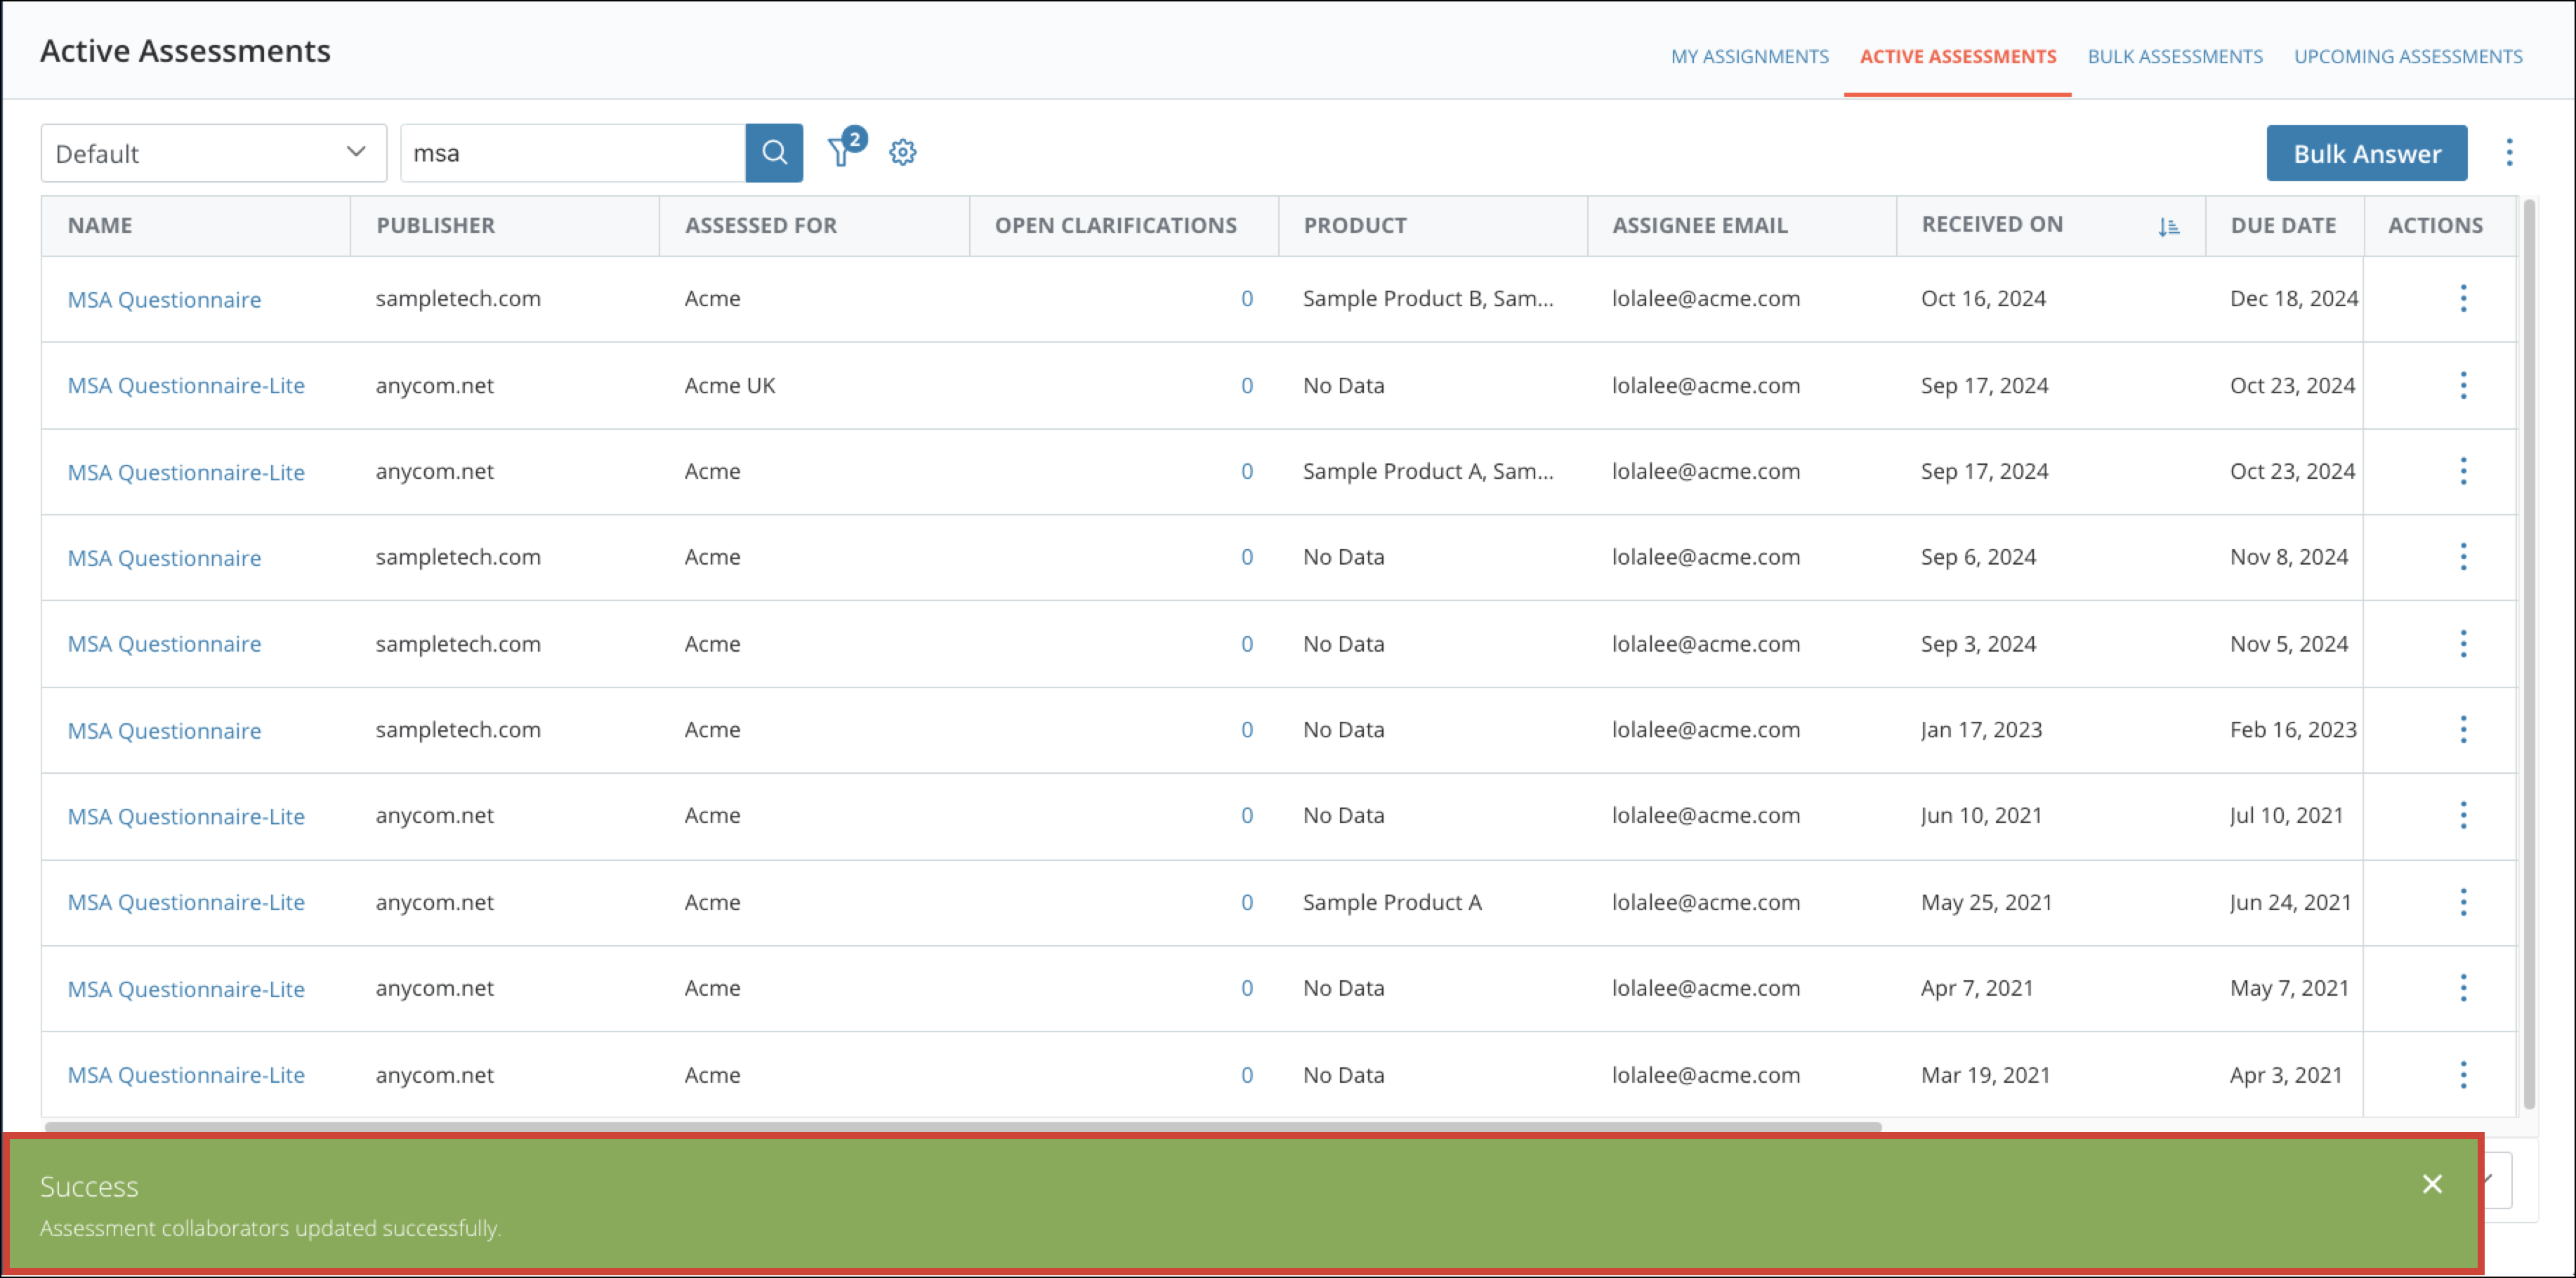Switch to My Assignments tab

pyautogui.click(x=1749, y=57)
